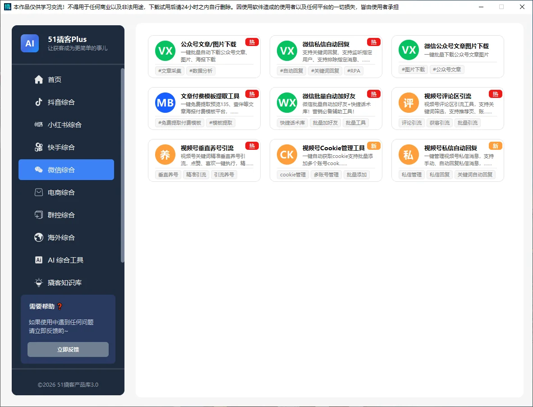Open the 微信批量自动加好友 card title
Image resolution: width=533 pixels, height=407 pixels.
(329, 96)
